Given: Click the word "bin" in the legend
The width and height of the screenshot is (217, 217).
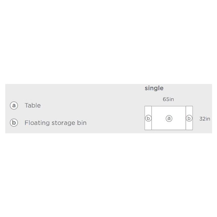Looking at the screenshot, I should point(82,123).
